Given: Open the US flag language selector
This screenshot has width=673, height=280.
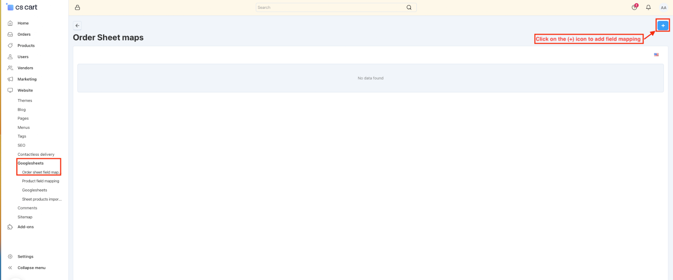Looking at the screenshot, I should pos(656,55).
